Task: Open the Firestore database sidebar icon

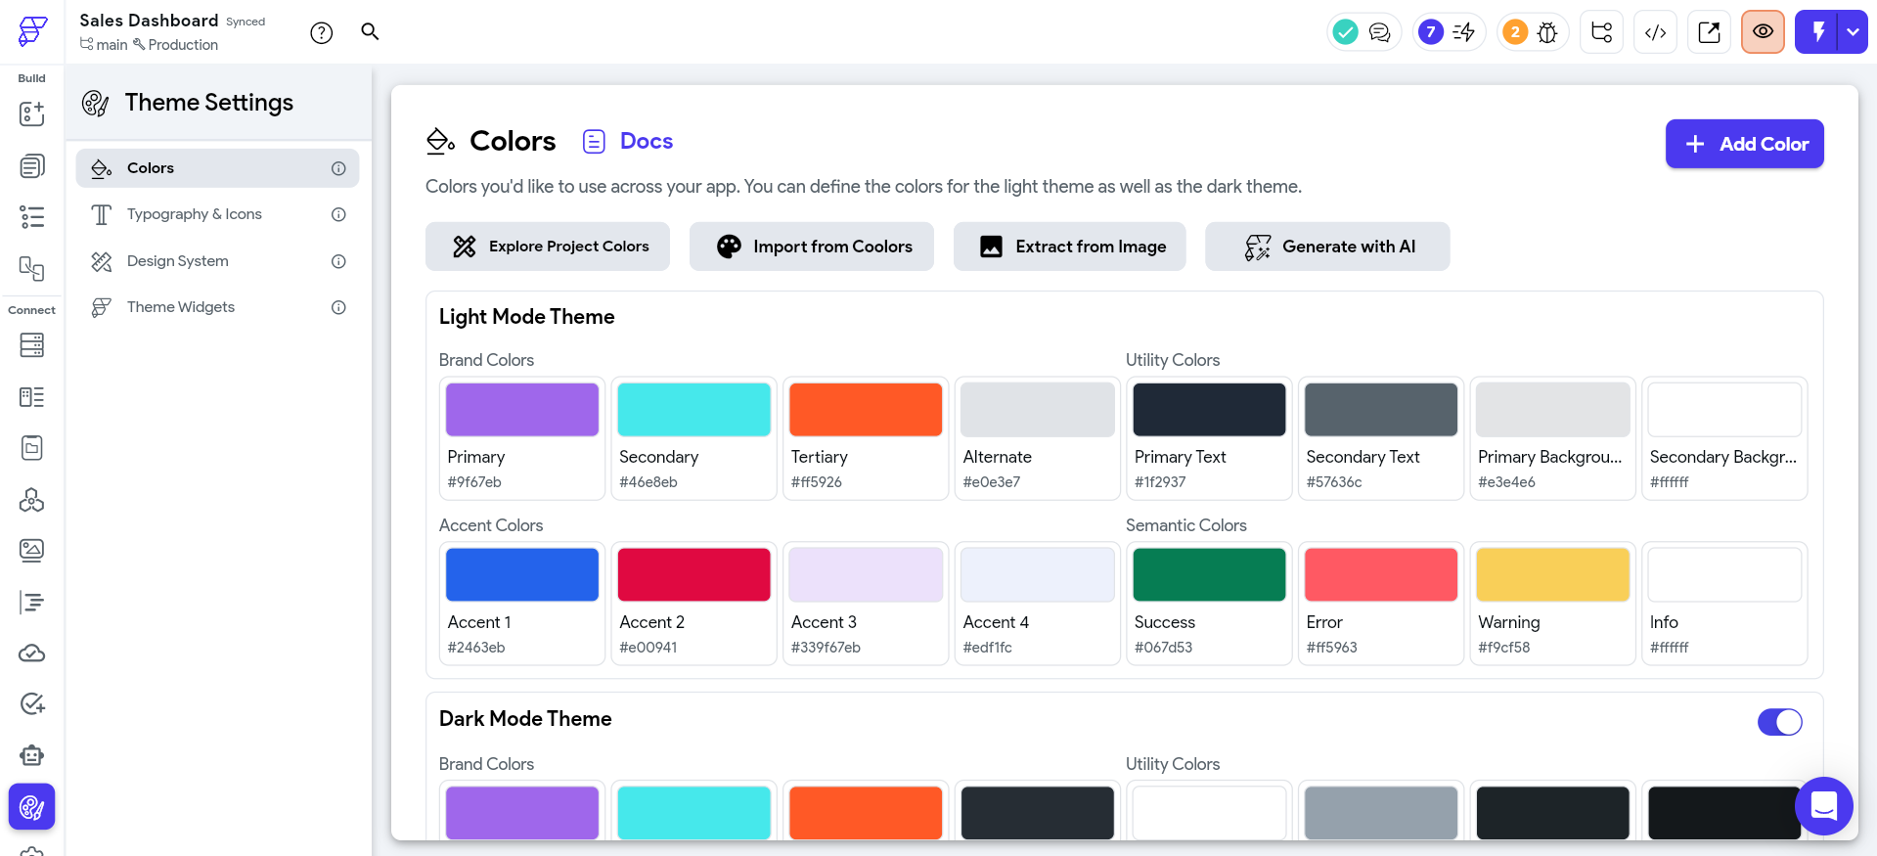Action: (32, 345)
